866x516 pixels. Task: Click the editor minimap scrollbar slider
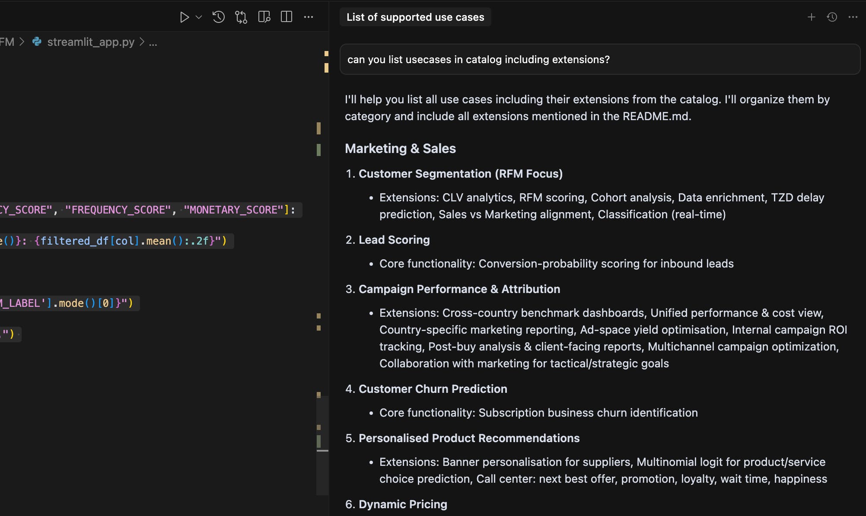[322, 445]
